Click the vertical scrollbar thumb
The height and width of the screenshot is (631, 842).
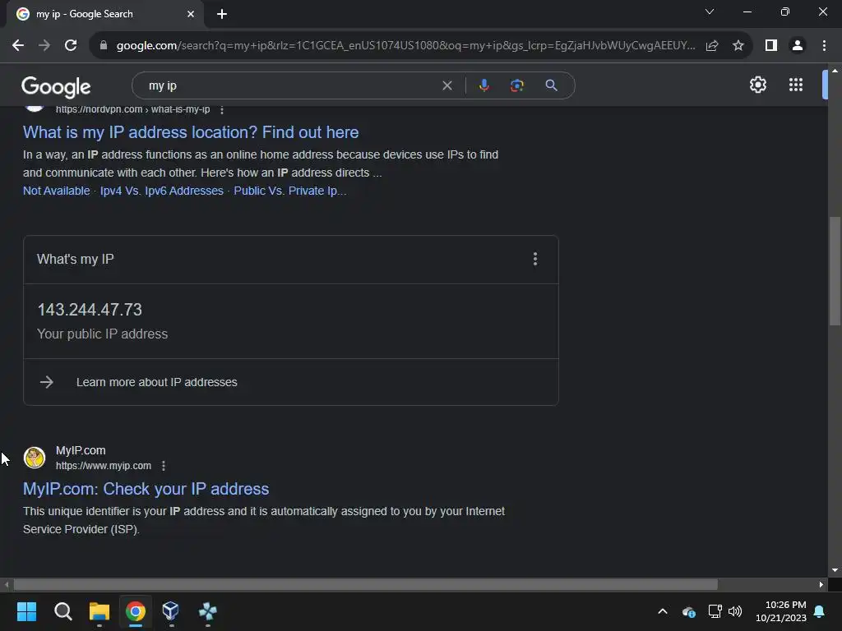coord(835,271)
